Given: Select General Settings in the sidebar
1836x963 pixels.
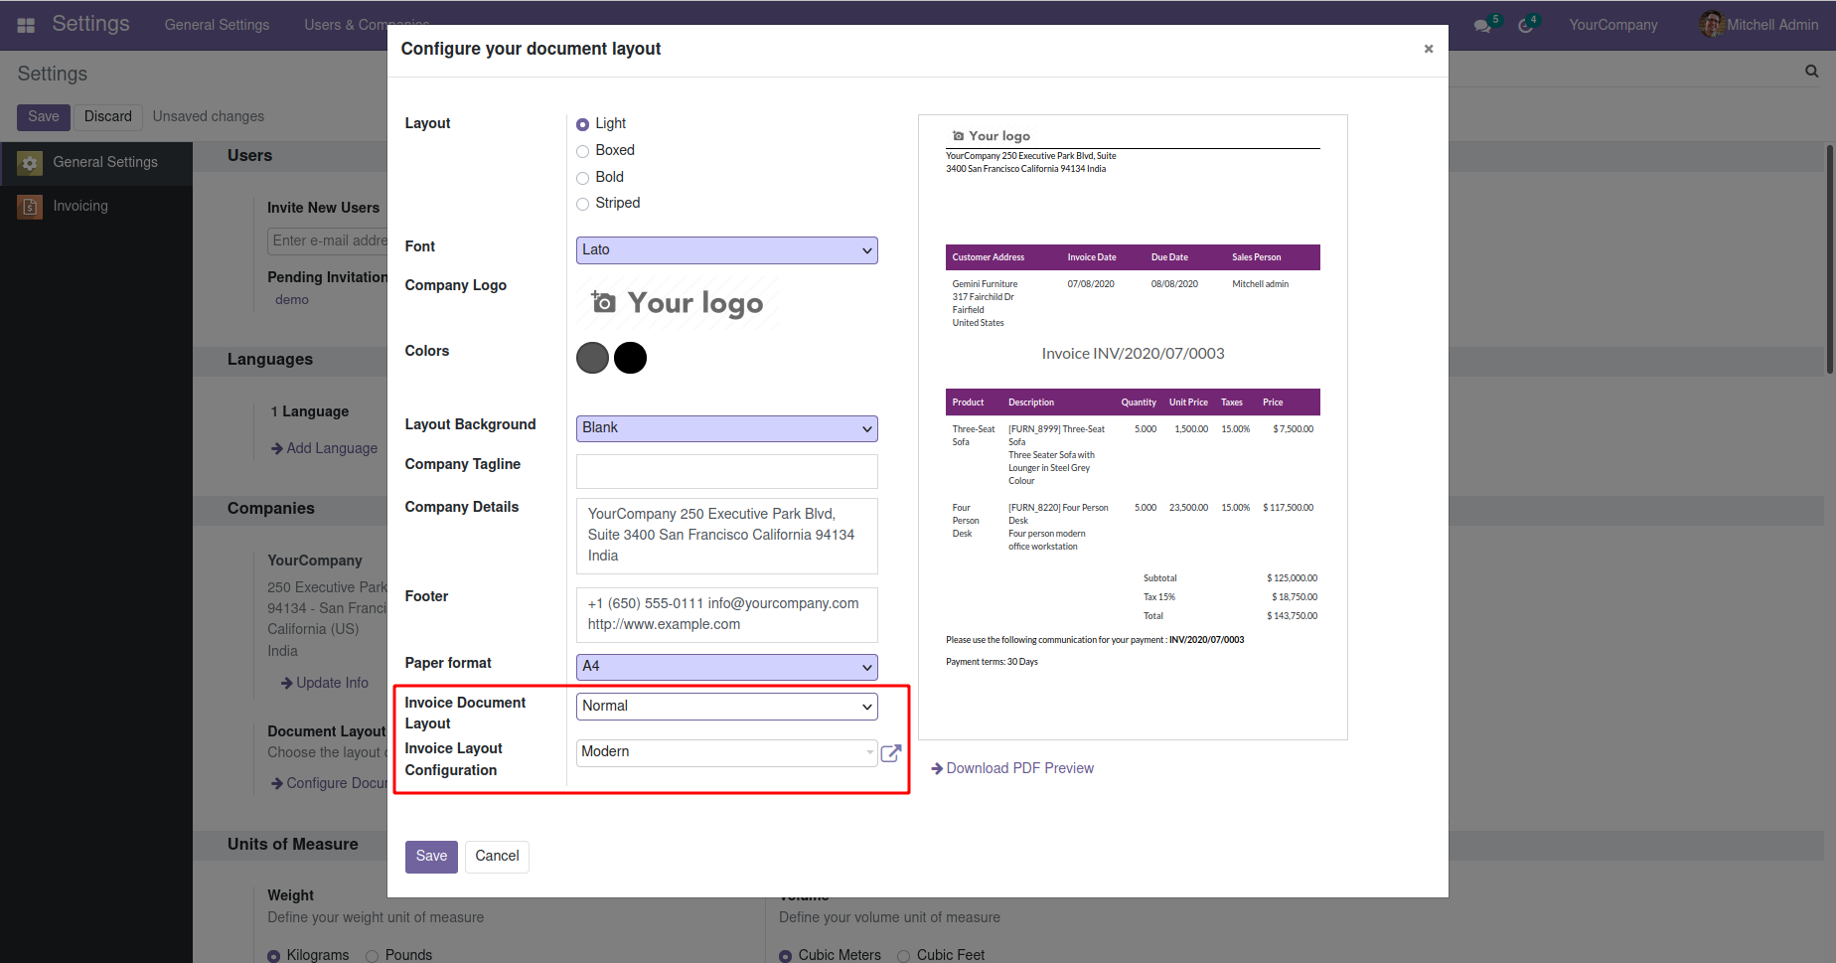Looking at the screenshot, I should (105, 162).
